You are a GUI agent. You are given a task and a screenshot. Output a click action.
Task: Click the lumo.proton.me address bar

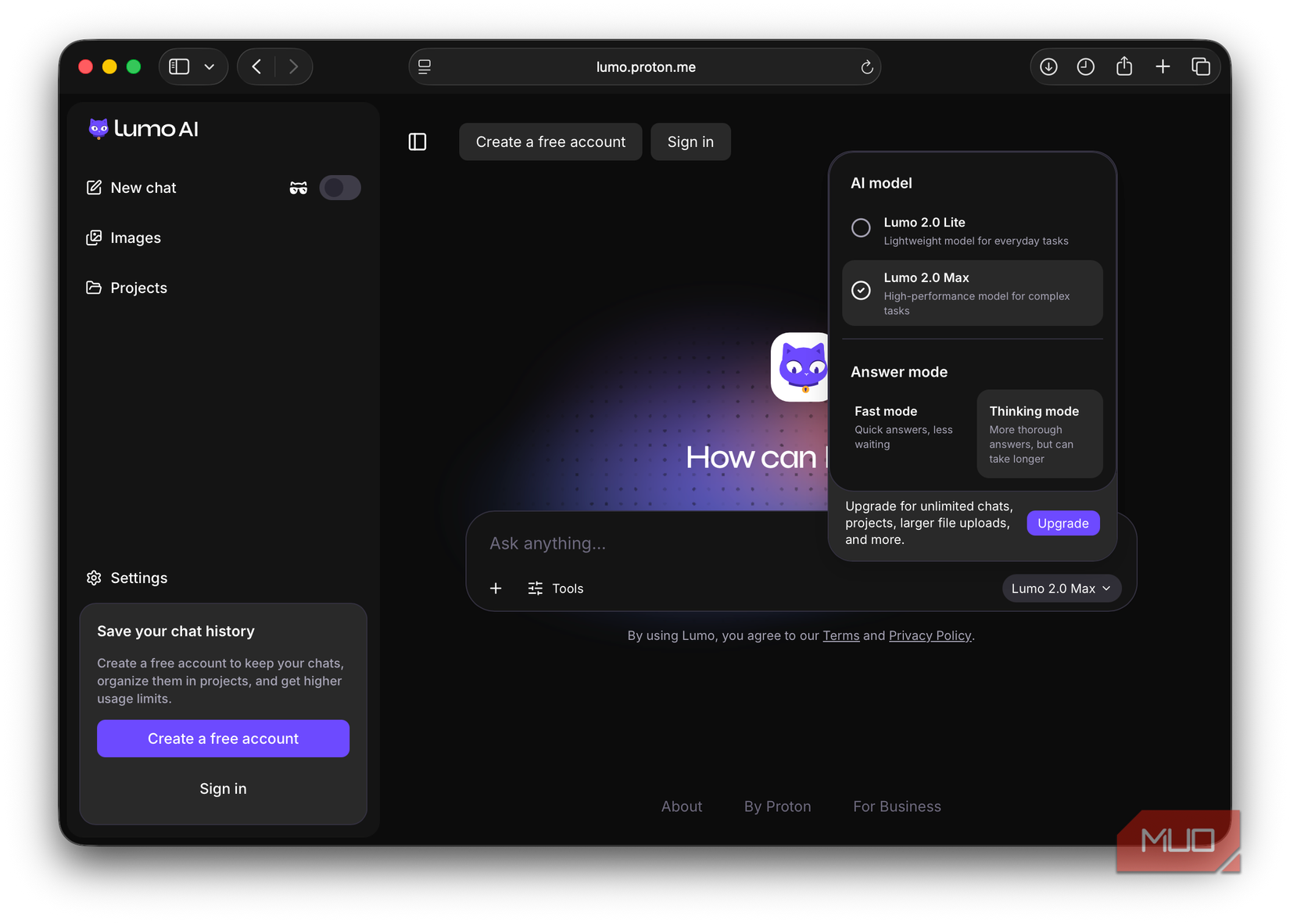click(645, 66)
